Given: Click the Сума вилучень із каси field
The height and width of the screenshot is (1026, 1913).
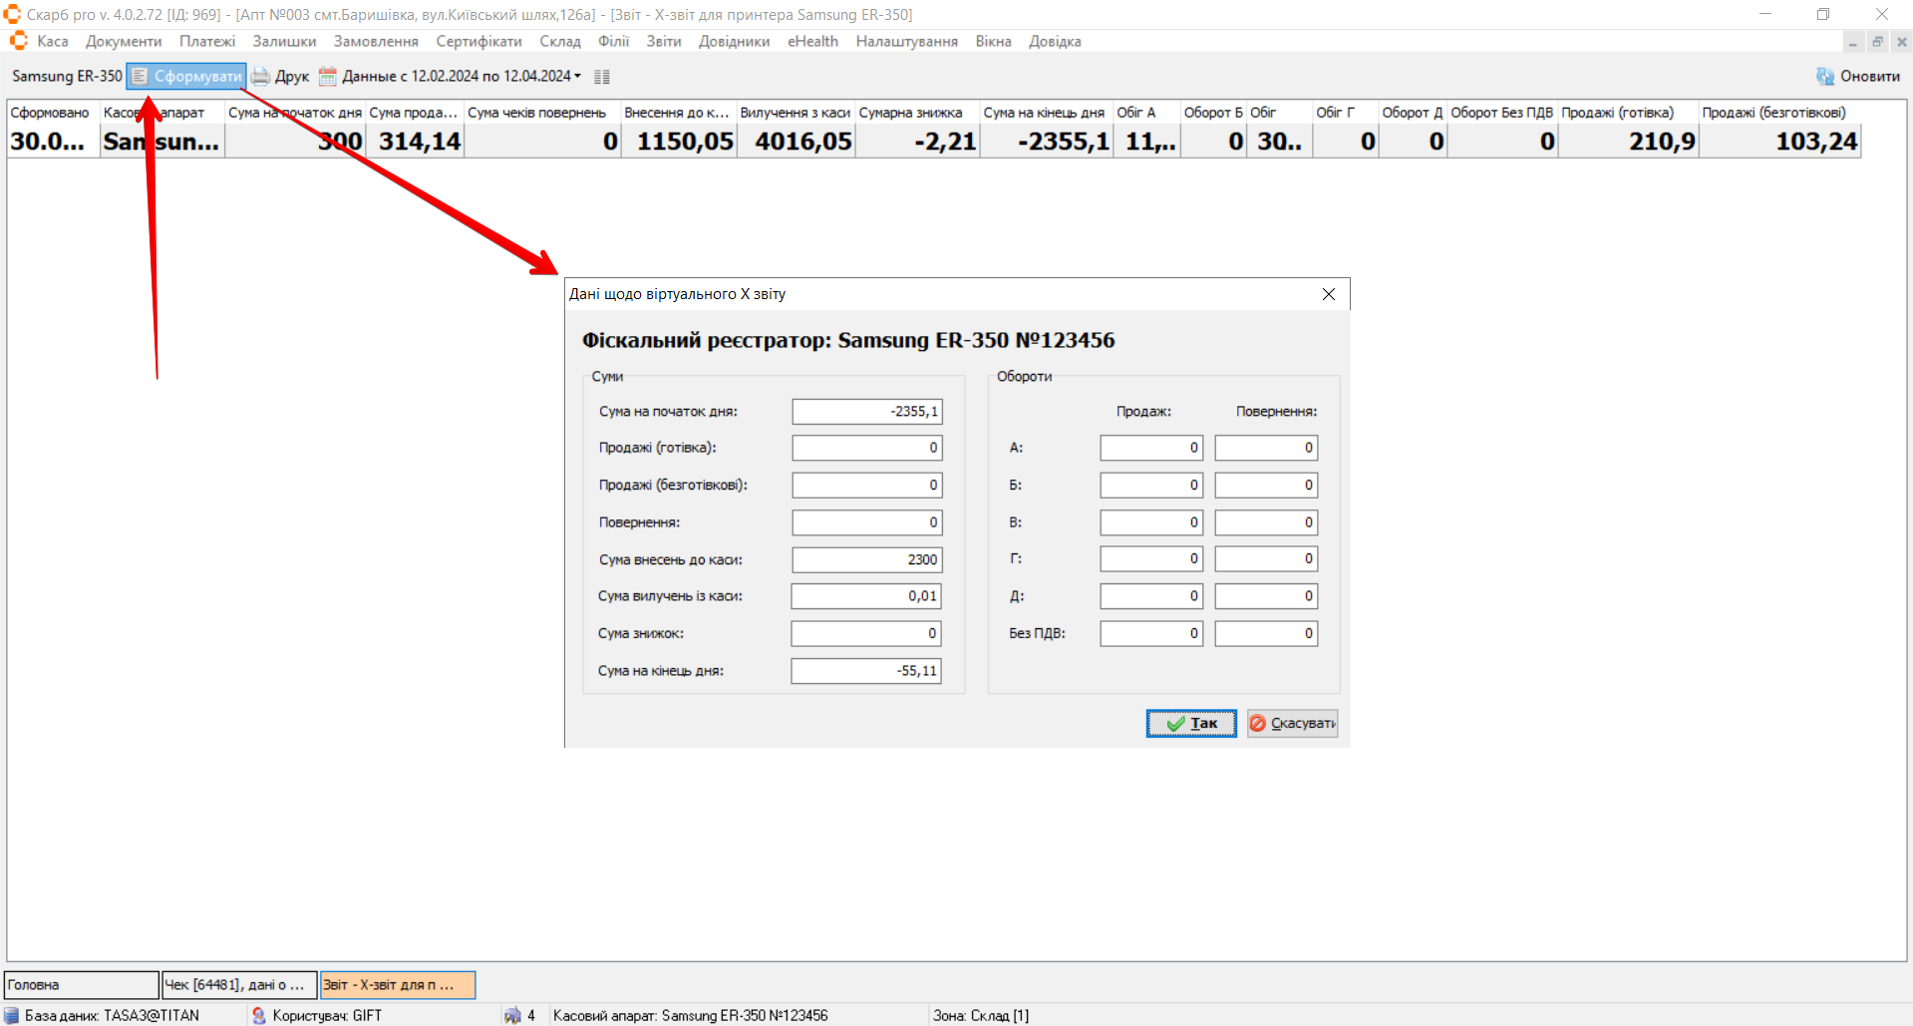Looking at the screenshot, I should 866,596.
